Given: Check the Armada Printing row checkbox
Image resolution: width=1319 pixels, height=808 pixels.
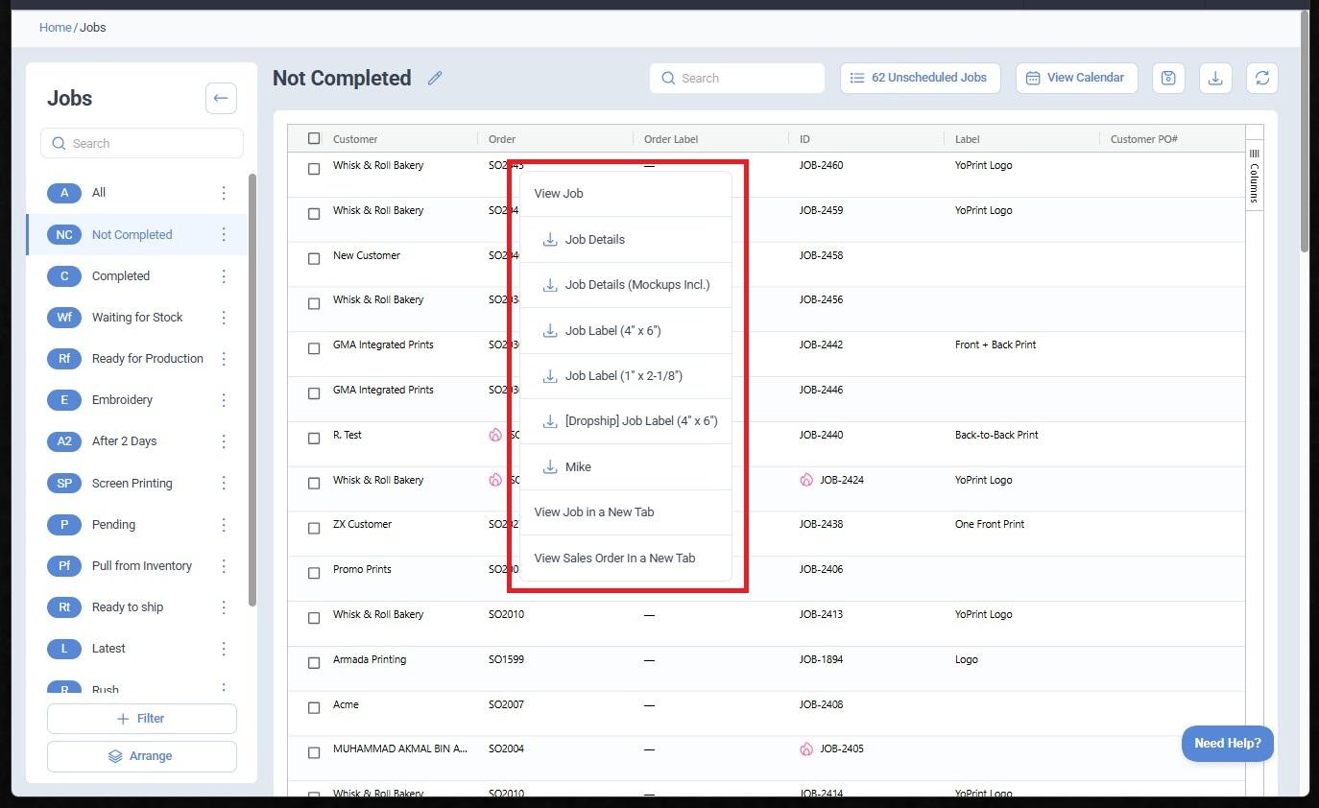Looking at the screenshot, I should (x=314, y=663).
